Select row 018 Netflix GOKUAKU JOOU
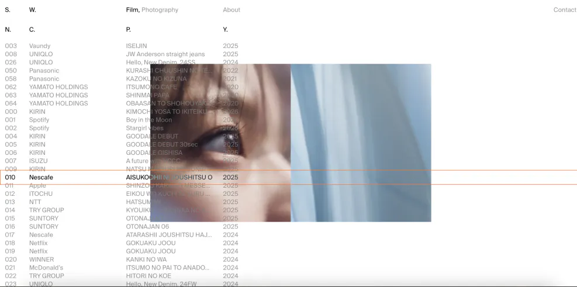577x287 pixels. (122, 243)
